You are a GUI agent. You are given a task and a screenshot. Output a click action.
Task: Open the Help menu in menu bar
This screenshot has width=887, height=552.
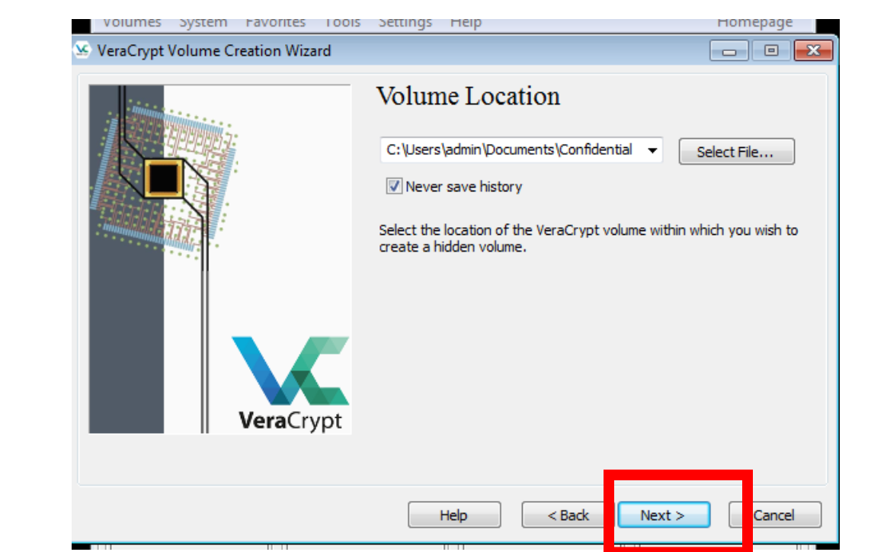pyautogui.click(x=466, y=23)
